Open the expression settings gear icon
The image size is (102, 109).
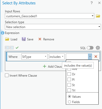[98, 48]
